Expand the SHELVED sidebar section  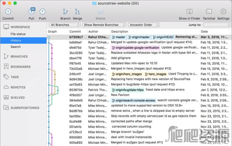(x=18, y=98)
